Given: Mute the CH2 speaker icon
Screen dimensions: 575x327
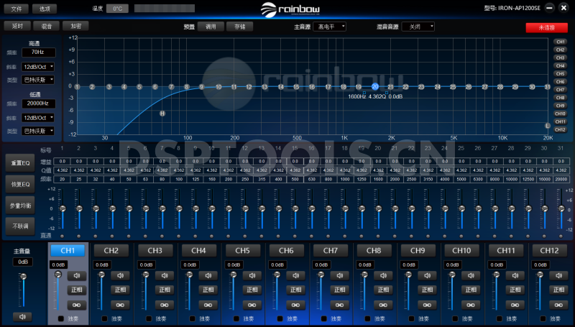Looking at the screenshot, I should [x=120, y=276].
